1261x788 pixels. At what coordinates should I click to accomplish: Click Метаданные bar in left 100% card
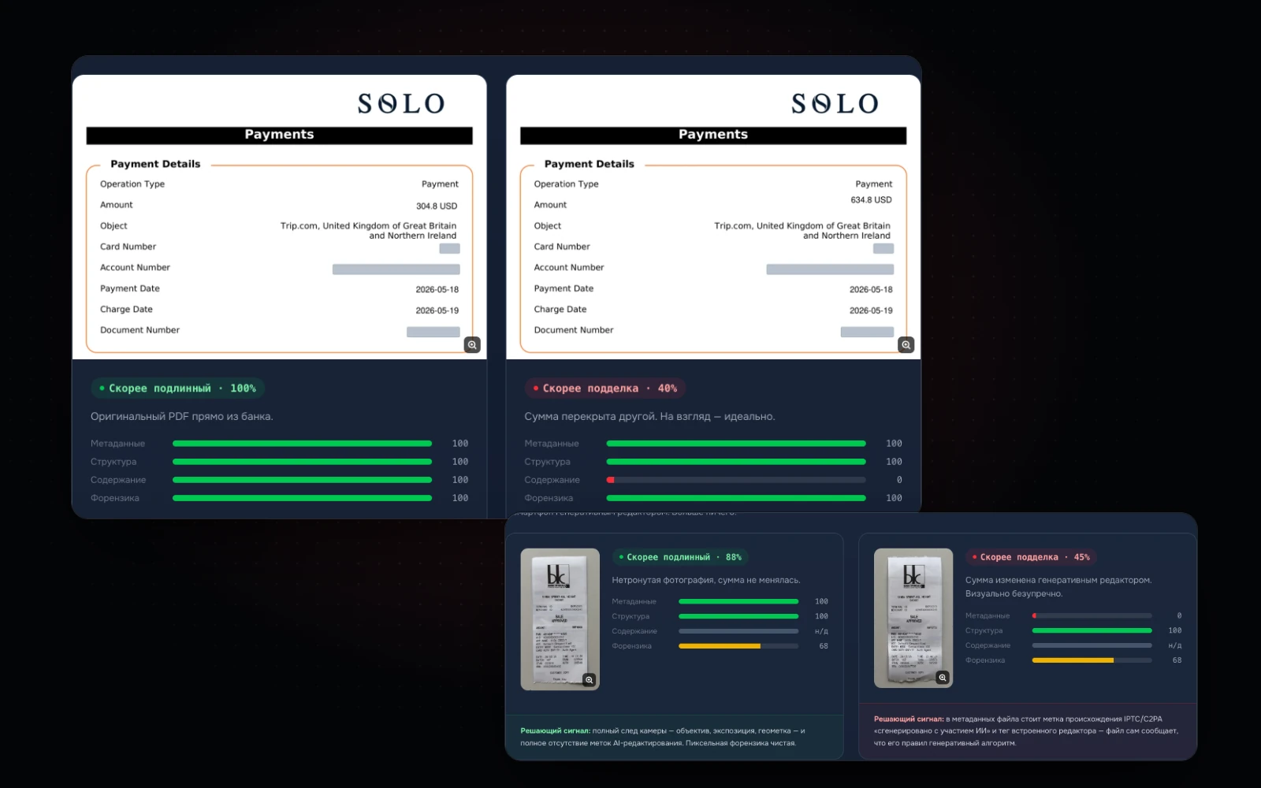(x=302, y=444)
